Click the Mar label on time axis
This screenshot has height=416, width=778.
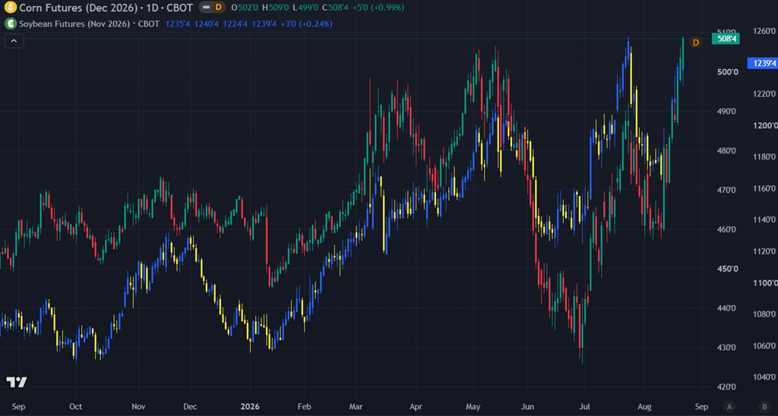(x=356, y=407)
